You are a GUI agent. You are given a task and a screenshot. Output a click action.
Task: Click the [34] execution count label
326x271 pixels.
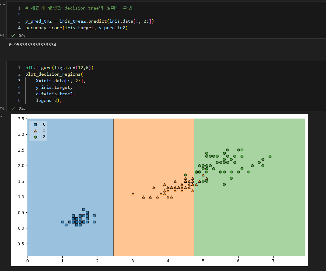click(2, 35)
